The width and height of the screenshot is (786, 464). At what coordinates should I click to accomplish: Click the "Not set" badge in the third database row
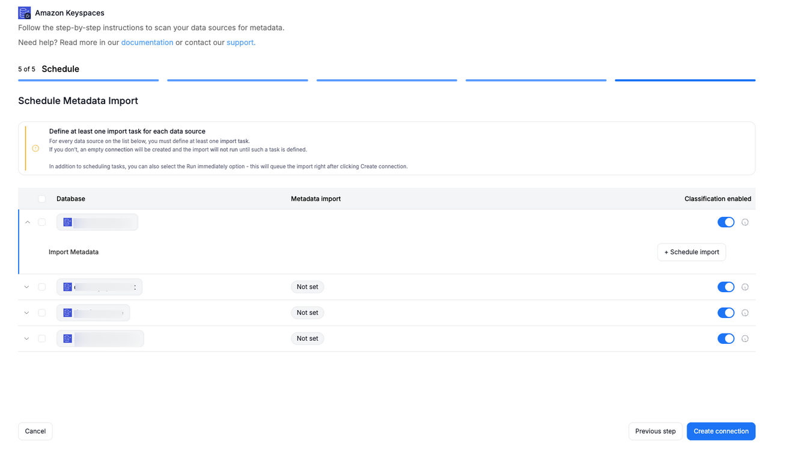click(x=308, y=313)
